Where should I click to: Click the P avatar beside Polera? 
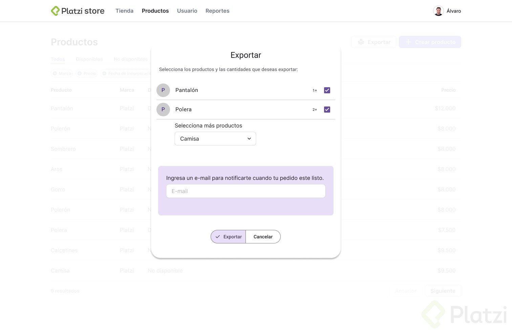pyautogui.click(x=163, y=110)
